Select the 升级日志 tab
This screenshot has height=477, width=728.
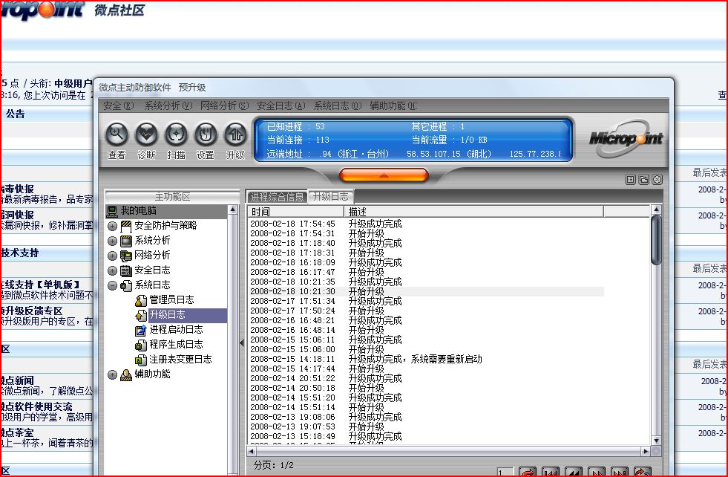coord(330,197)
